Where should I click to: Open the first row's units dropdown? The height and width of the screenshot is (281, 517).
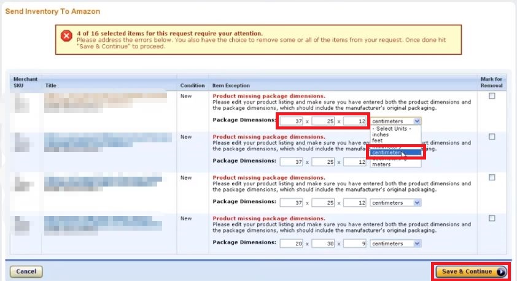point(396,121)
